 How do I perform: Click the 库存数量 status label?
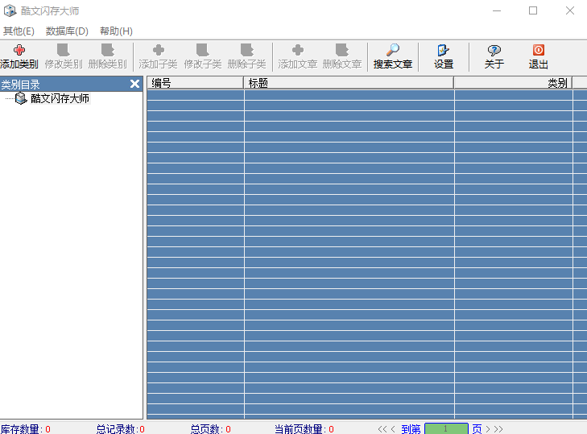click(20, 429)
